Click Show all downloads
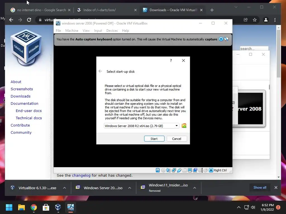The width and height of the screenshot is (286, 214). (260, 188)
